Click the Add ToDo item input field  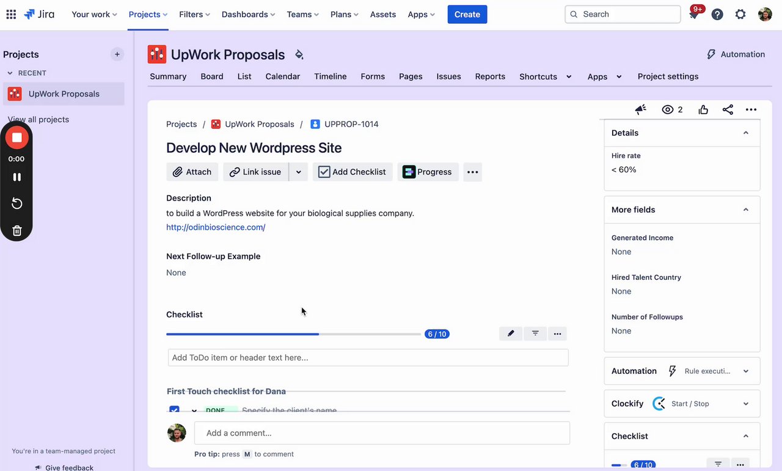tap(368, 357)
